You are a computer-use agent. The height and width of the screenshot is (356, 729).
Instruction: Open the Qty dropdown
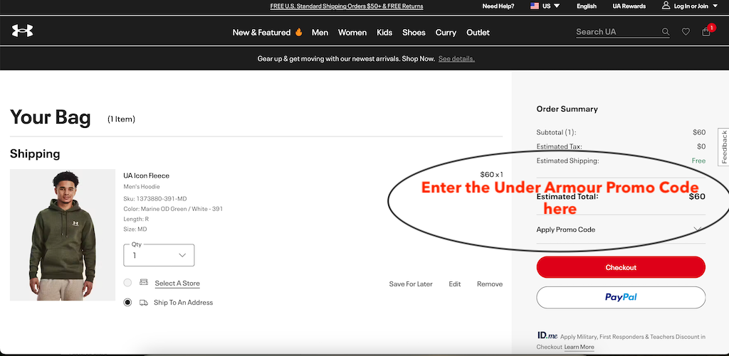coord(159,255)
